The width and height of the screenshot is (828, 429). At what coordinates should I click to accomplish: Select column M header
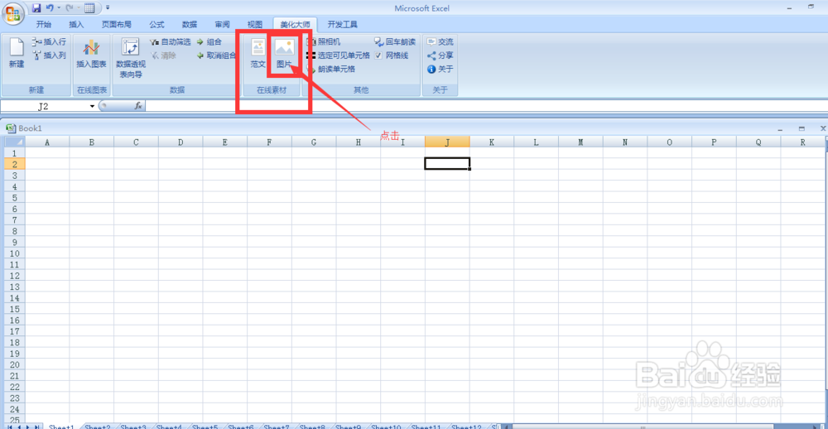coord(580,142)
